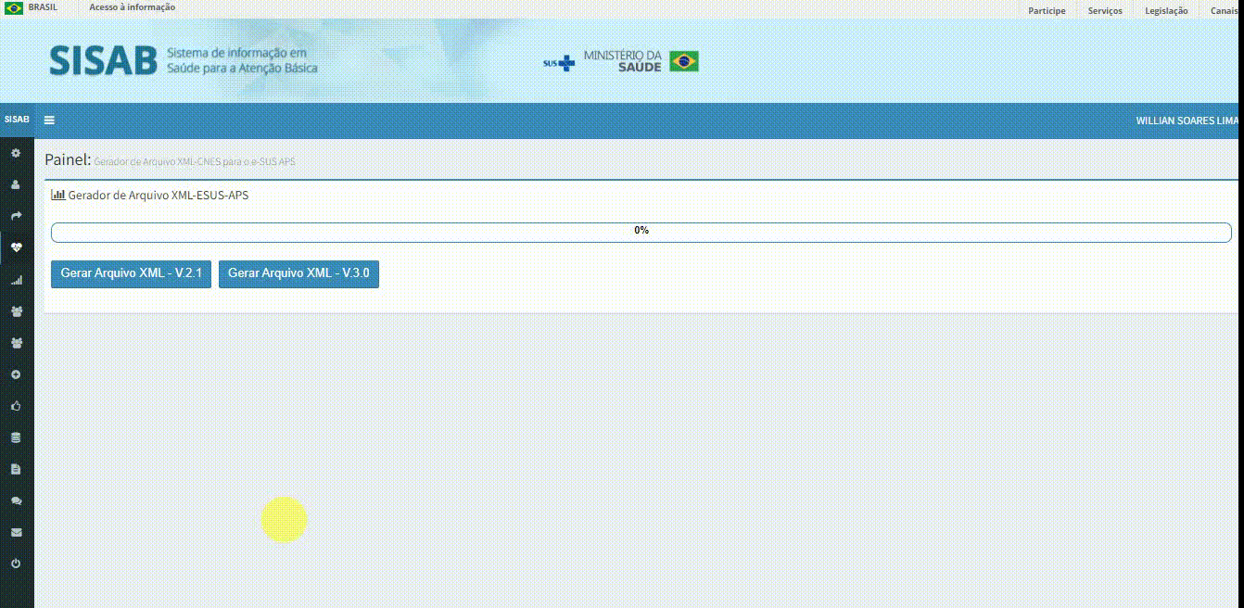Open the Participe menu item
Image resolution: width=1244 pixels, height=608 pixels.
1047,11
